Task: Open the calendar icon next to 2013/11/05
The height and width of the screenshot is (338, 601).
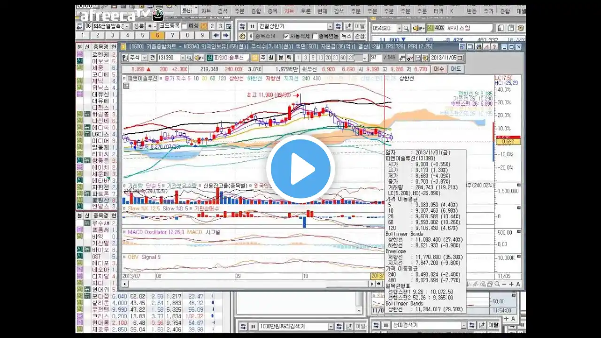Action: 460,58
